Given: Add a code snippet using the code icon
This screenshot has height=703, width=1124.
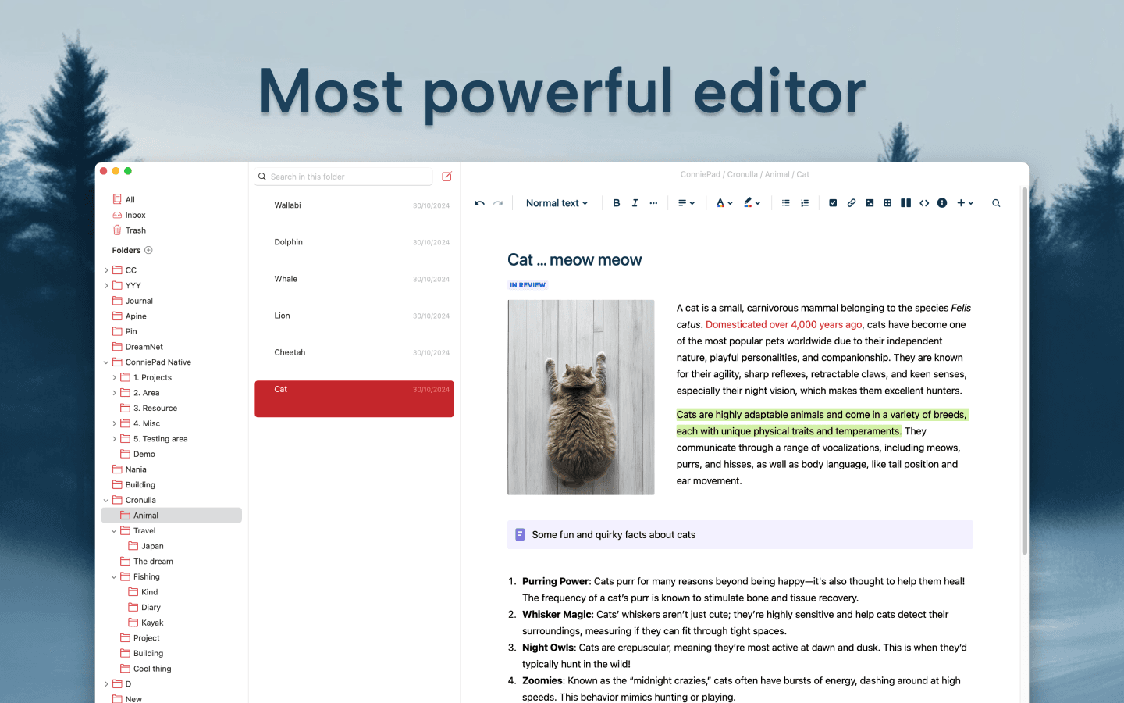Looking at the screenshot, I should (x=924, y=203).
